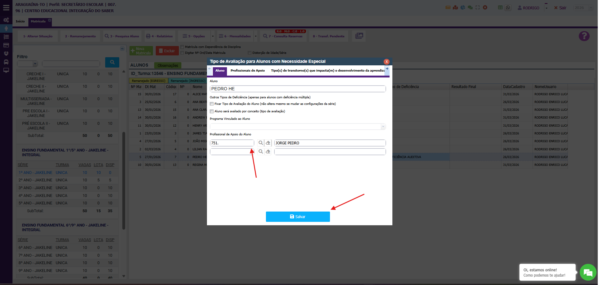Image resolution: width=599 pixels, height=285 pixels.
Task: Open the live chat bubble widget
Action: [x=588, y=273]
